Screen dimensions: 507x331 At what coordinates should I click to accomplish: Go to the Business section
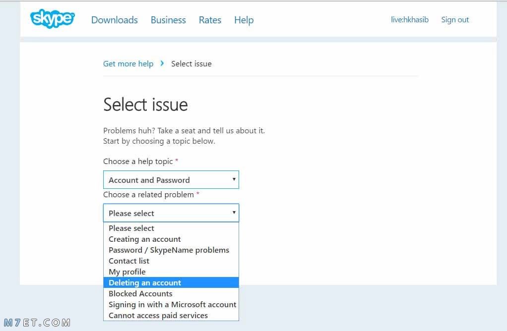pos(168,20)
